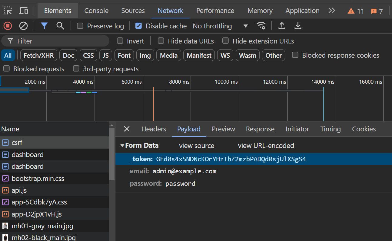Filter by Media requests

169,55
